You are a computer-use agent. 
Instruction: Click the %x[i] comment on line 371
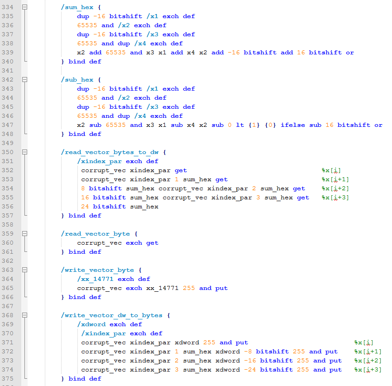[364, 343]
